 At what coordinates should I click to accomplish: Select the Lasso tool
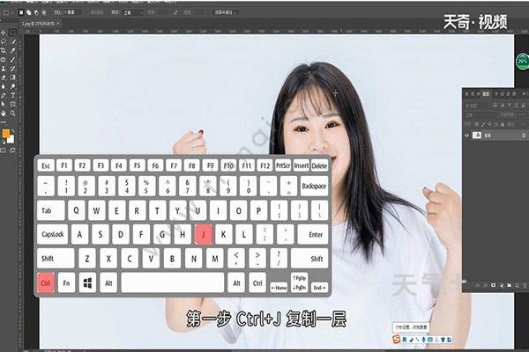[x=4, y=41]
